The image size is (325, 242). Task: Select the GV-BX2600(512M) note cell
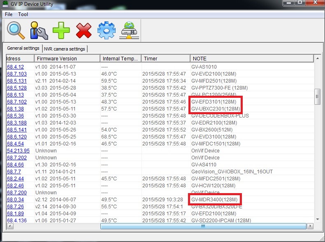212,130
